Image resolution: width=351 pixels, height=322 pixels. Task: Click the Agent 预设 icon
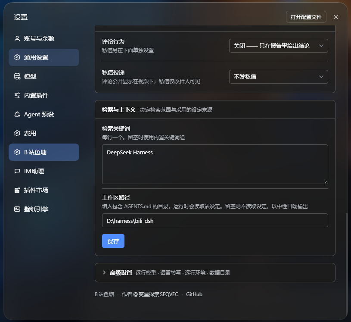(17, 114)
